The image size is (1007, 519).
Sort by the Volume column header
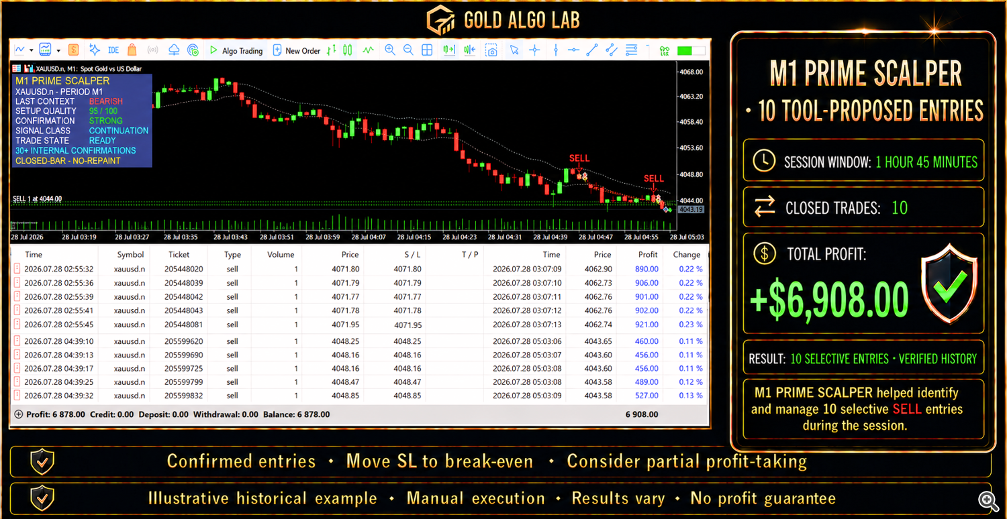coord(281,254)
